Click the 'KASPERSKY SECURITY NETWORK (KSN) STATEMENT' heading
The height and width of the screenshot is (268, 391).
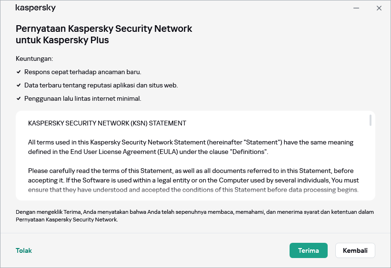pyautogui.click(x=107, y=123)
